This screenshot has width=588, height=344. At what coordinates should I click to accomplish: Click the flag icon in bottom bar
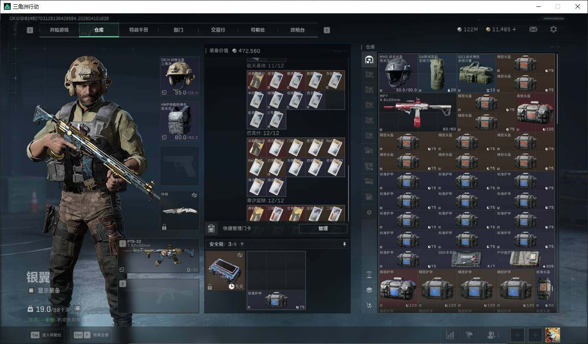[469, 335]
